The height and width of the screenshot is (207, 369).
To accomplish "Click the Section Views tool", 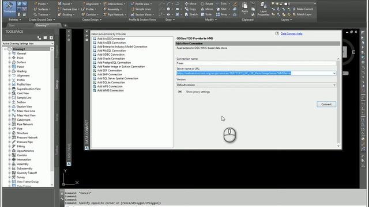I will click(142, 14).
